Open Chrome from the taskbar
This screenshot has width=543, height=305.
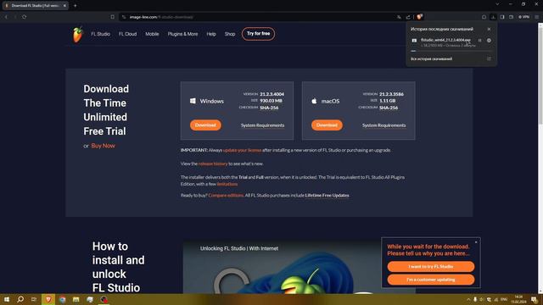click(62, 299)
